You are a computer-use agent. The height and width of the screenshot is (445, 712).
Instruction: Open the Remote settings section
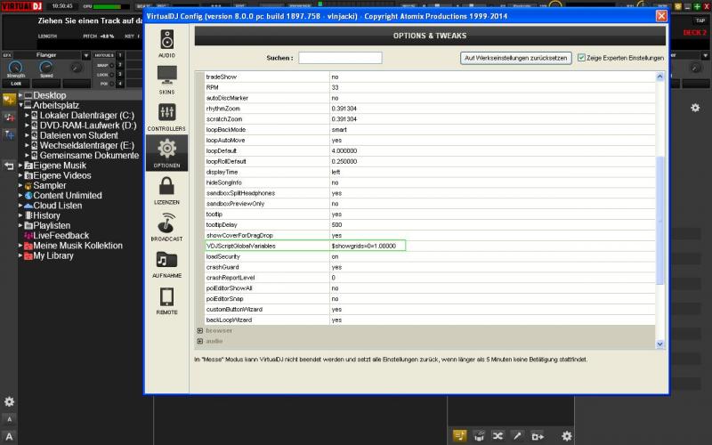(x=166, y=301)
